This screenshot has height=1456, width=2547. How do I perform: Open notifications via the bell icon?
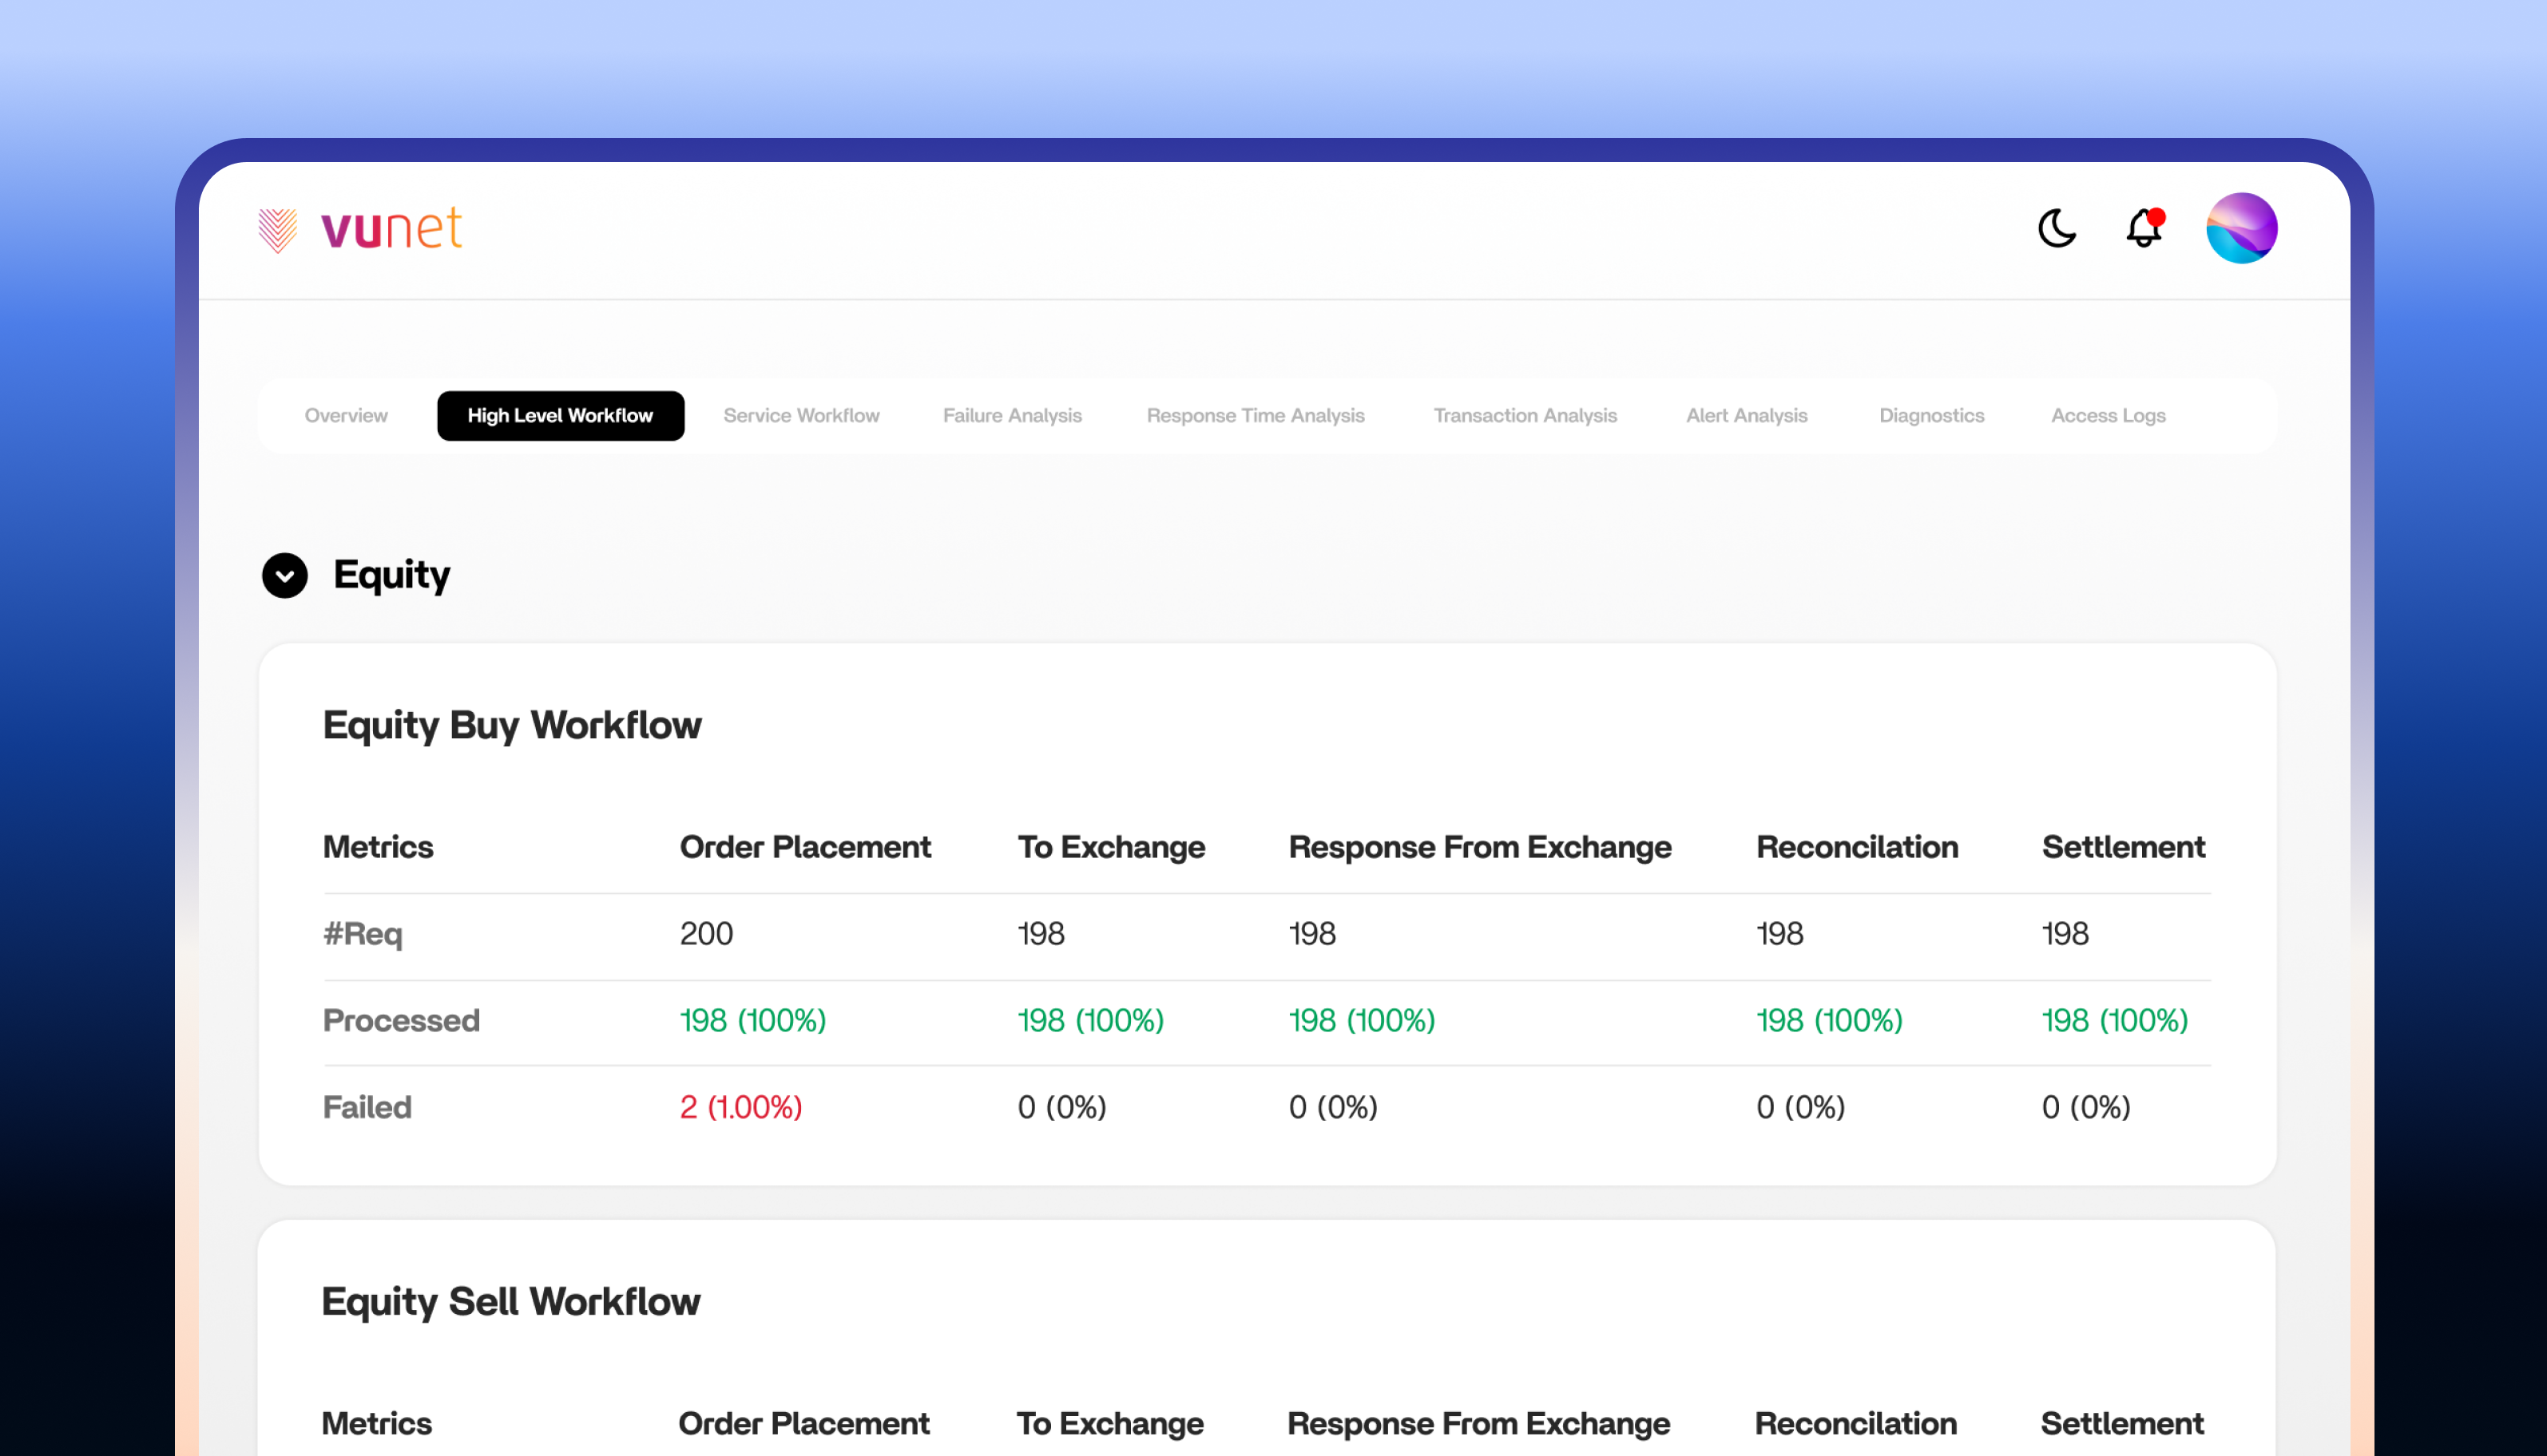pyautogui.click(x=2143, y=228)
